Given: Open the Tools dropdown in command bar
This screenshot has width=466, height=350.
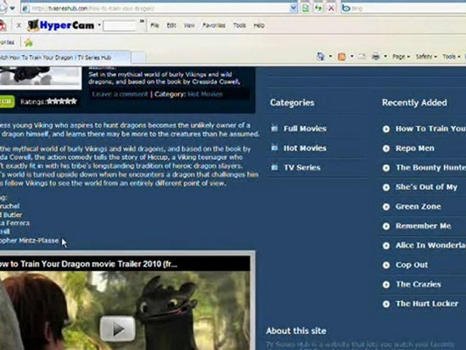Looking at the screenshot, I should pos(451,56).
